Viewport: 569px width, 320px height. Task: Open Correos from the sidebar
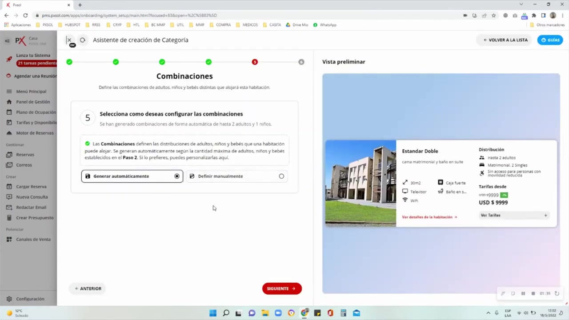tap(24, 165)
